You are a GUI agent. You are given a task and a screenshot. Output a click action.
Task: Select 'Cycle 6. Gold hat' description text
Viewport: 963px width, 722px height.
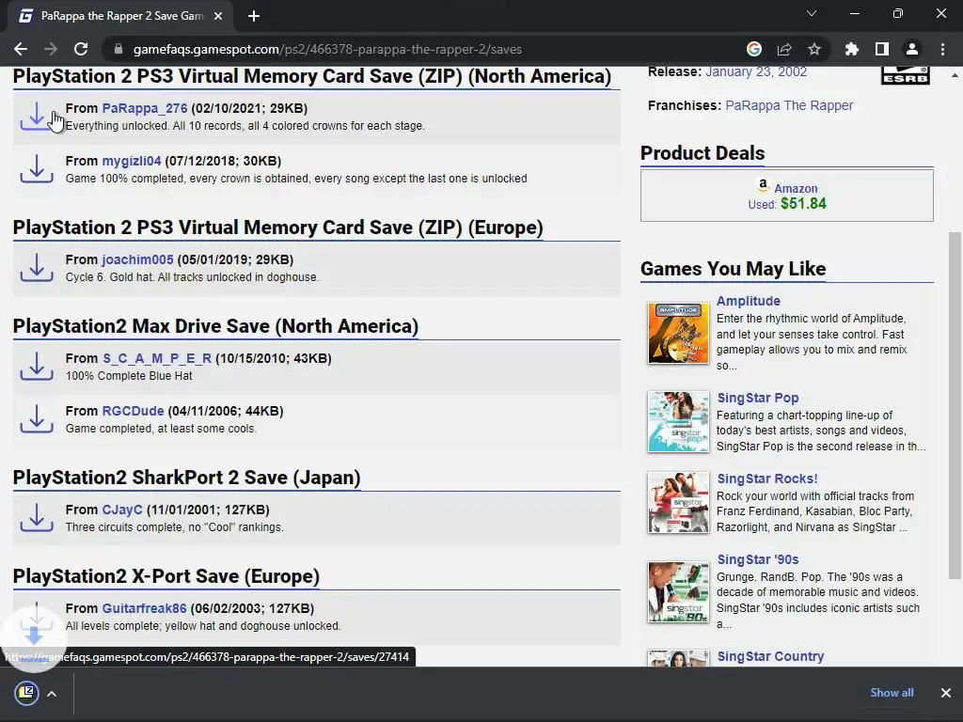192,277
